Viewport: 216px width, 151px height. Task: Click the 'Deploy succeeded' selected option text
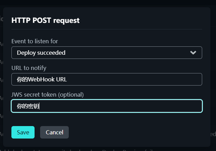pos(41,53)
